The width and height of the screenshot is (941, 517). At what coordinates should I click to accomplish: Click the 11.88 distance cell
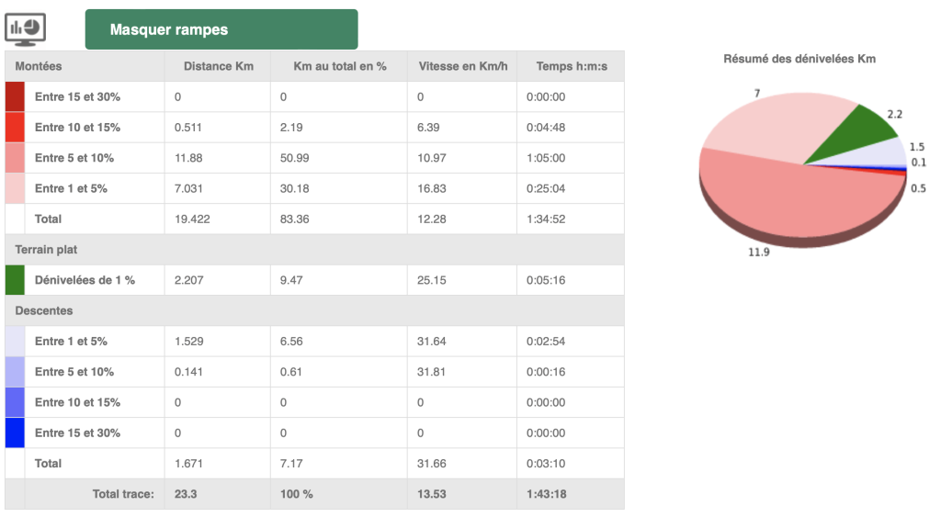(x=190, y=158)
